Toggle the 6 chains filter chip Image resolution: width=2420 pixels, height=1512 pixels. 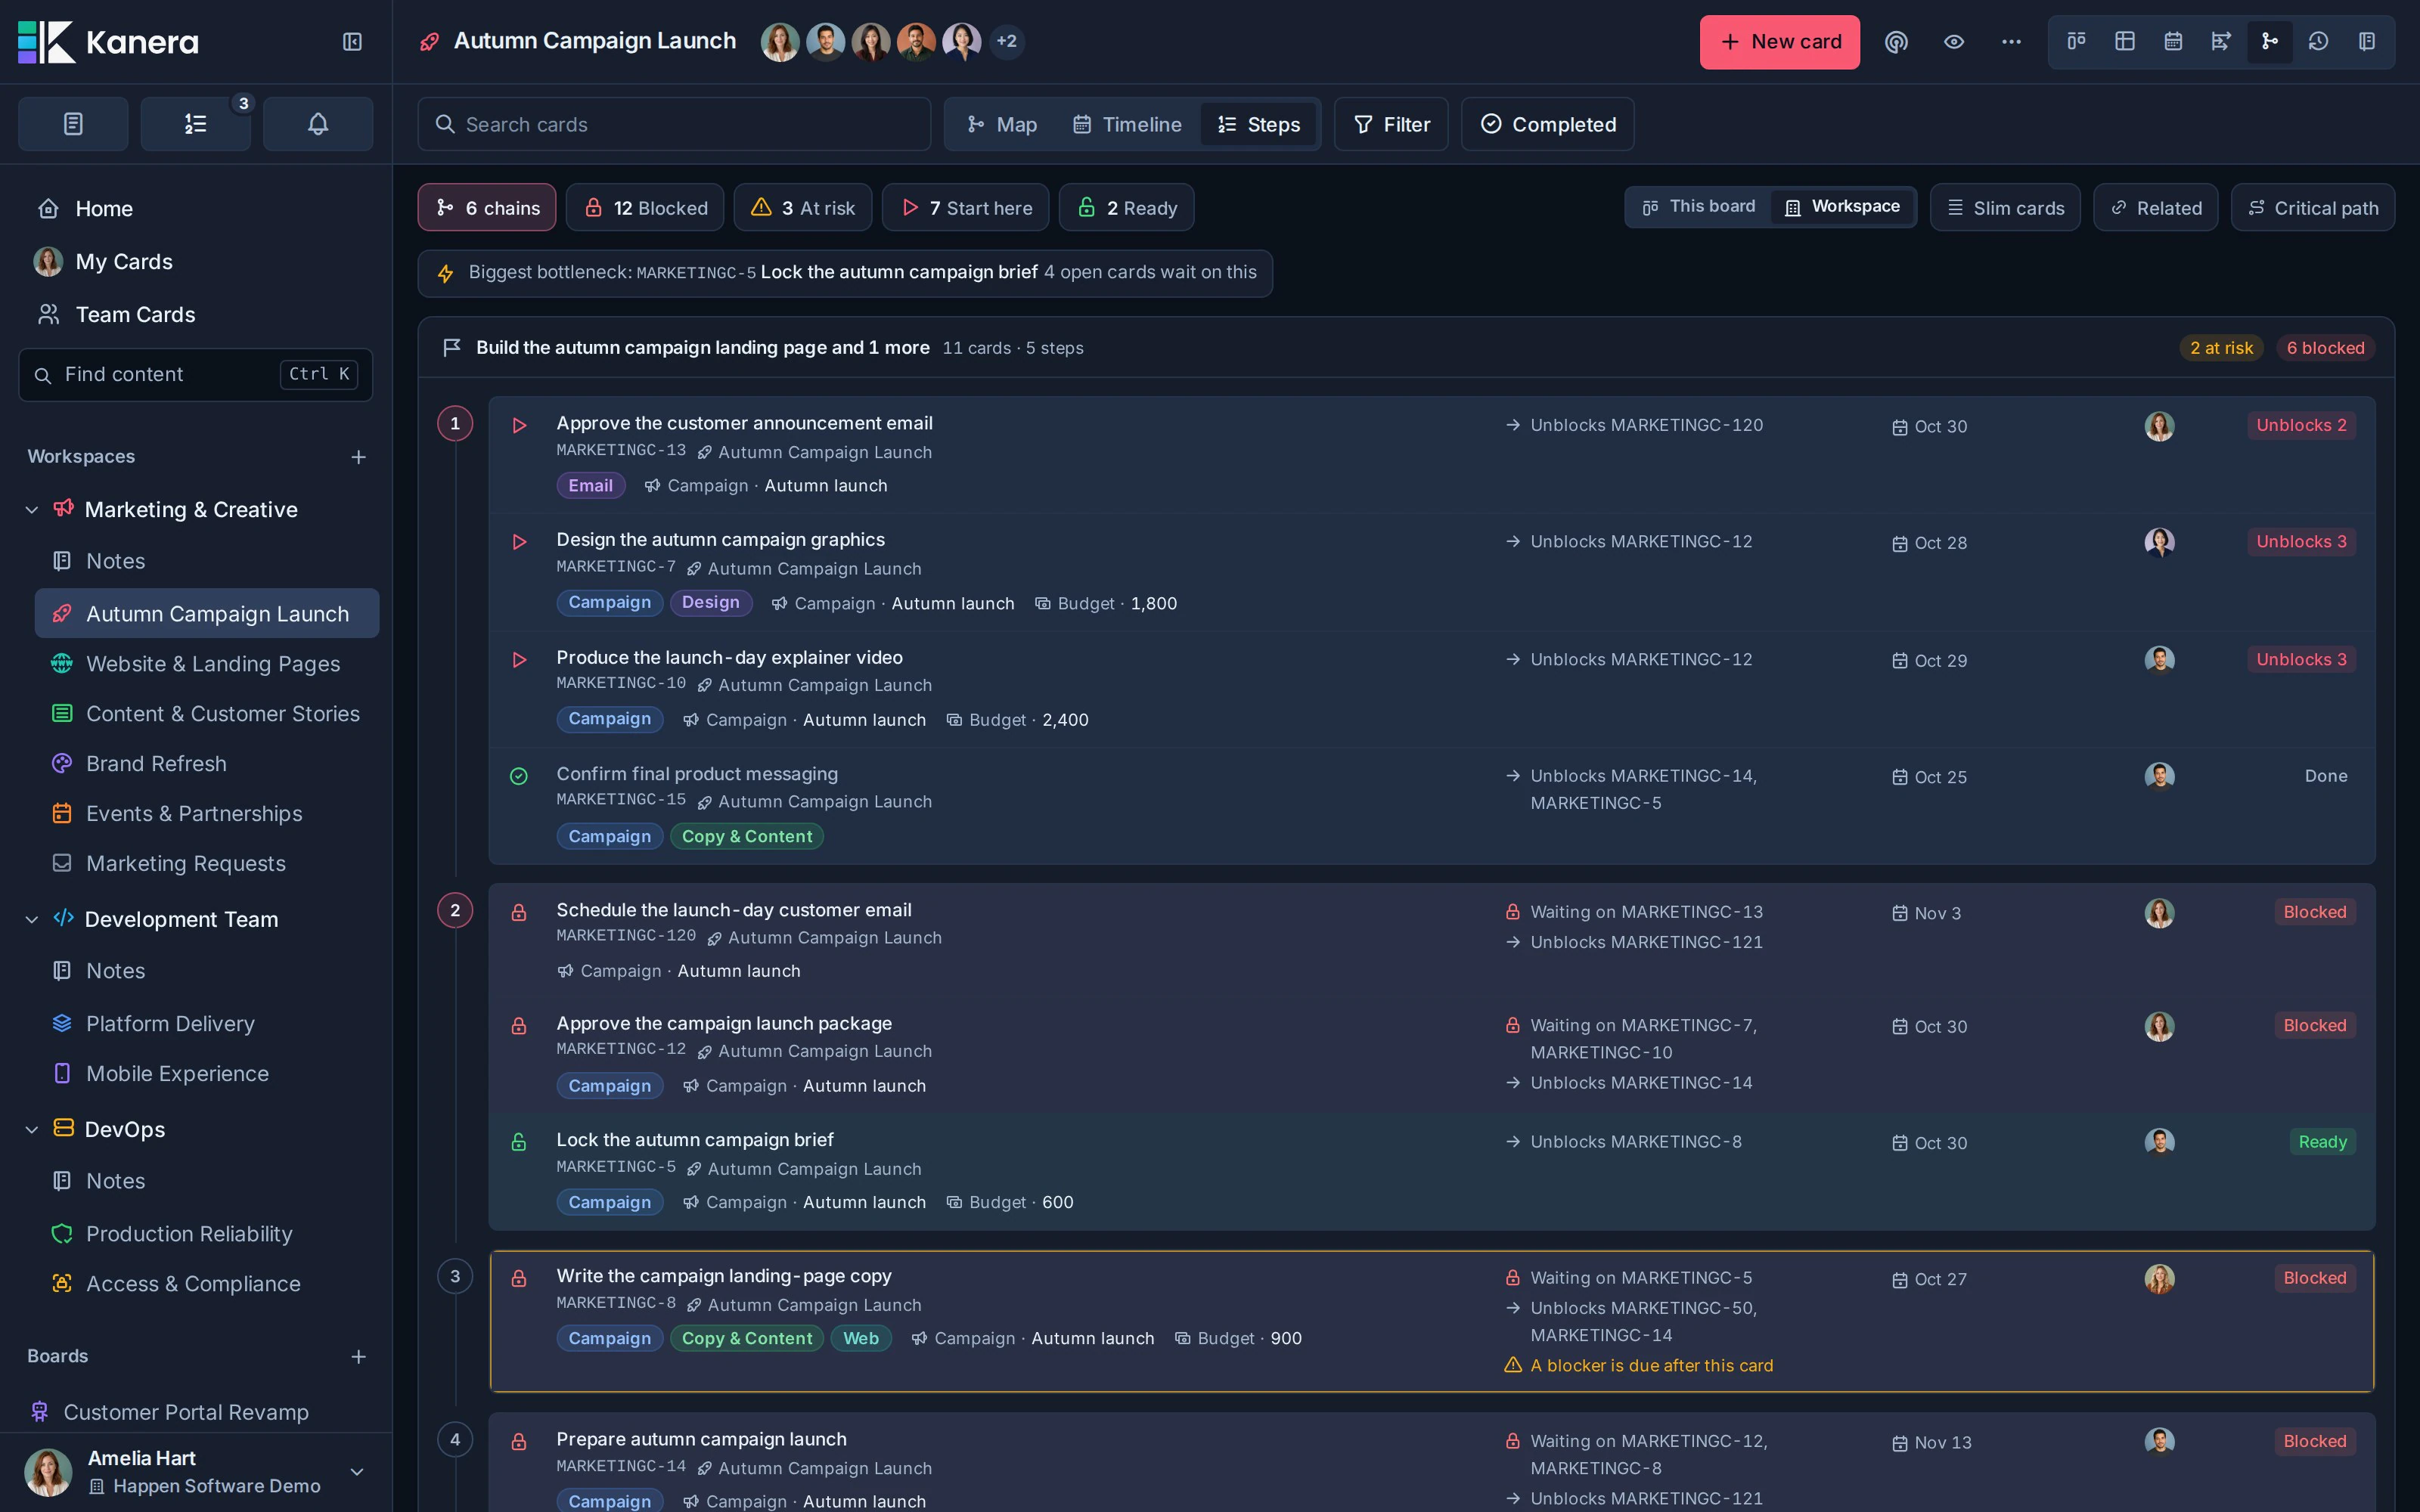(x=487, y=208)
